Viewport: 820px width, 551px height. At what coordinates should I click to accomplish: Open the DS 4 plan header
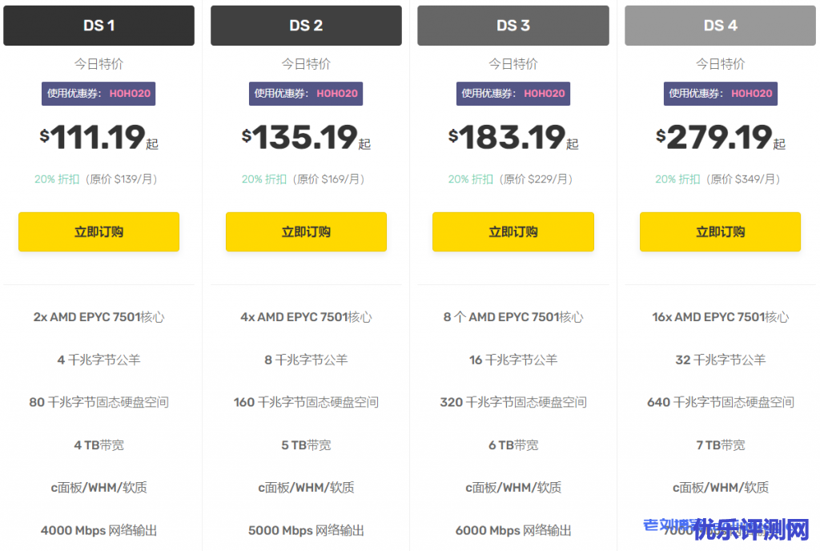pyautogui.click(x=720, y=26)
